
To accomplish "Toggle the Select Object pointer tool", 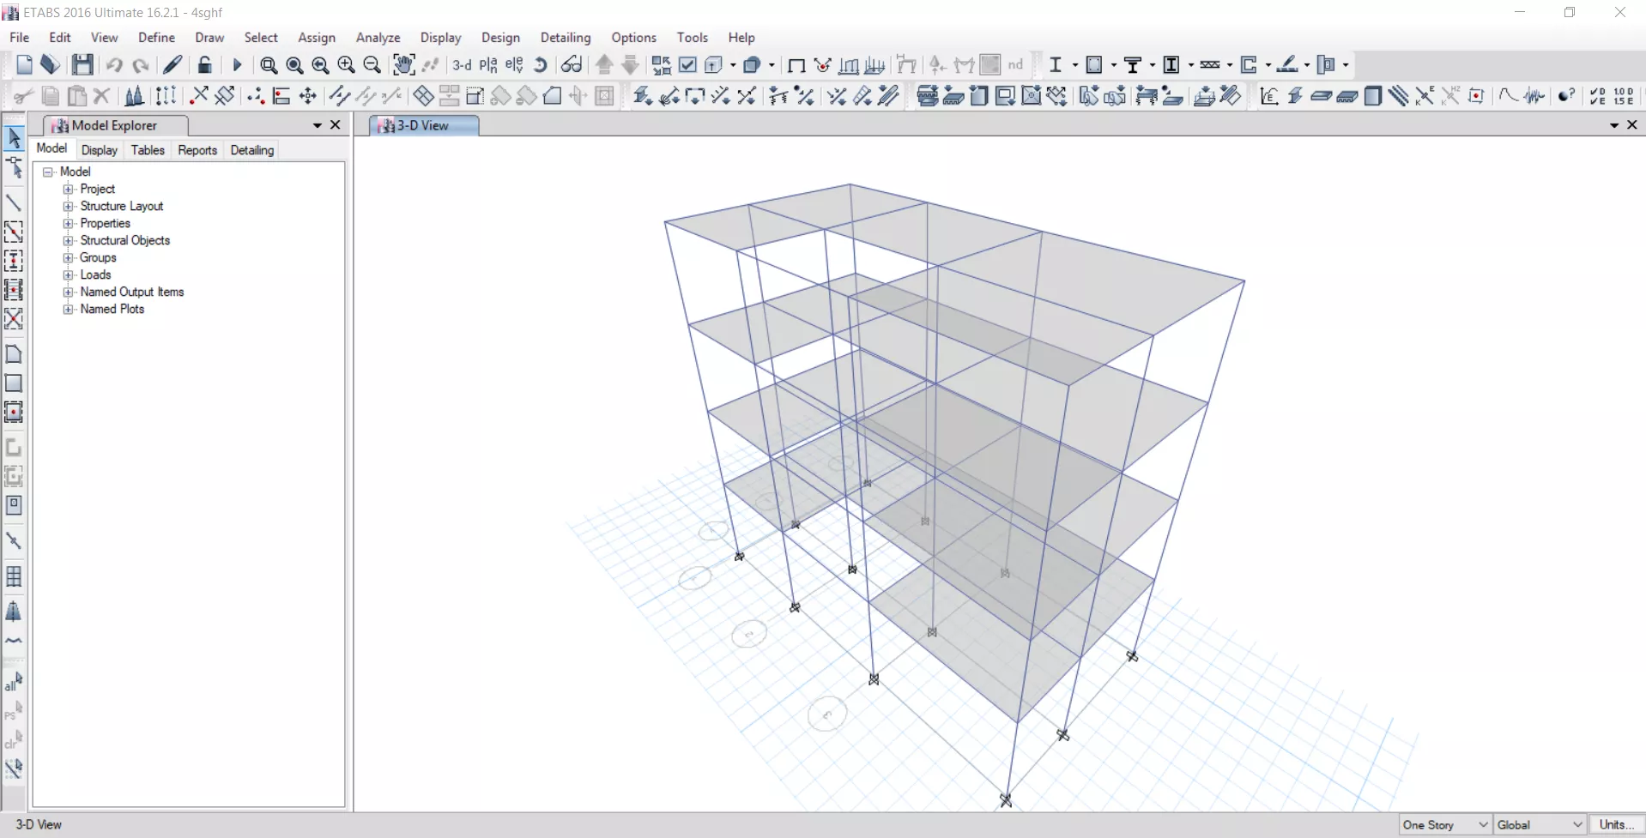I will pyautogui.click(x=14, y=138).
